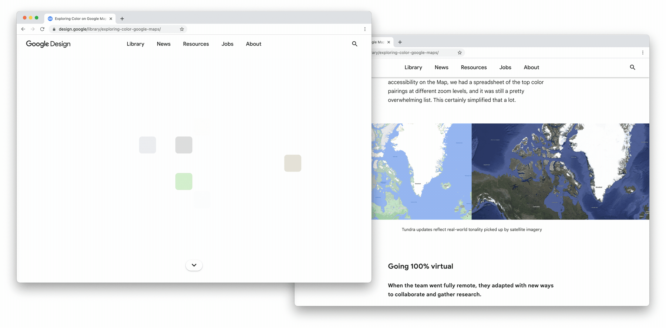Open Chrome three-dot menu in back window
Image resolution: width=666 pixels, height=328 pixels.
(x=643, y=53)
